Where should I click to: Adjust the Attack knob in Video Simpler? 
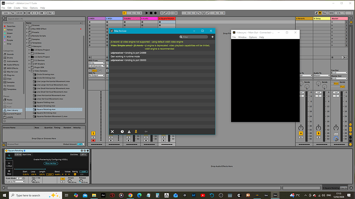click(x=69, y=181)
